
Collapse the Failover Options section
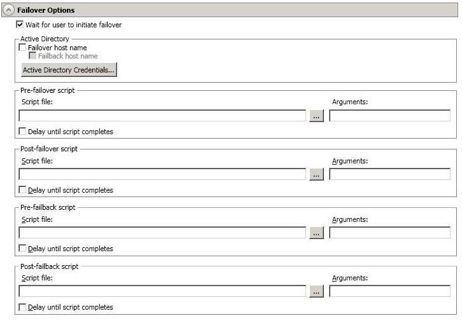[x=8, y=10]
